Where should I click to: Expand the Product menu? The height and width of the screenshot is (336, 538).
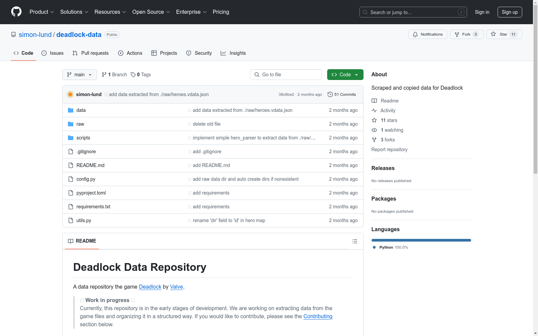[x=42, y=12]
